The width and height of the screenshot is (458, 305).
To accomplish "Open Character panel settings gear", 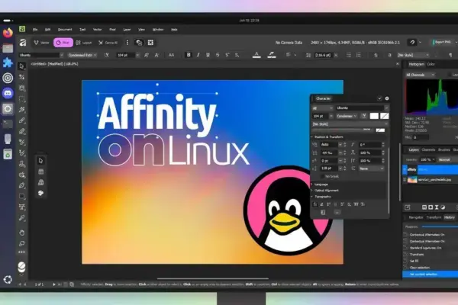I will (x=387, y=98).
